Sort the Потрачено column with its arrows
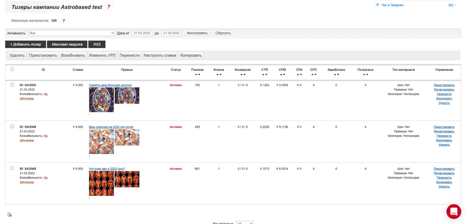The image size is (466, 224). (x=365, y=74)
